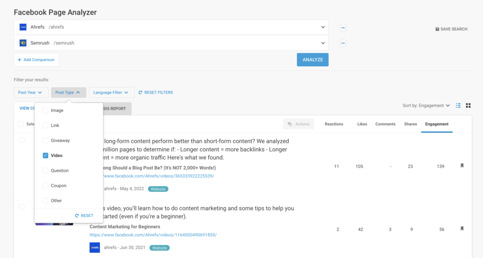Image resolution: width=483 pixels, height=258 pixels.
Task: Check the Giveaway post type
Action: coord(45,140)
